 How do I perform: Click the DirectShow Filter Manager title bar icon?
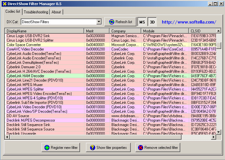tap(4, 4)
